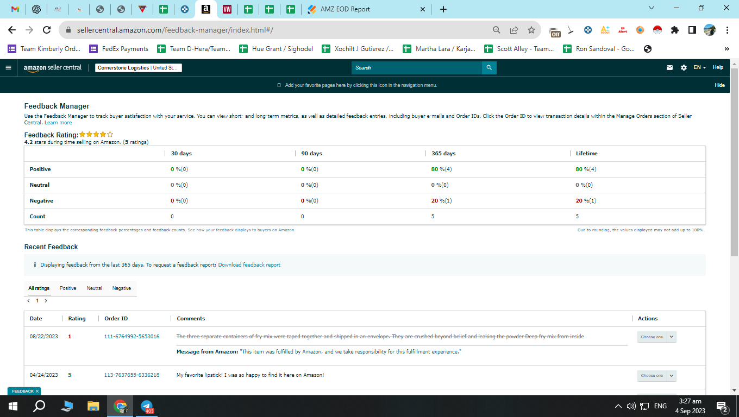Click the Help link in the header
Screen dimensions: 739x417
click(x=718, y=67)
